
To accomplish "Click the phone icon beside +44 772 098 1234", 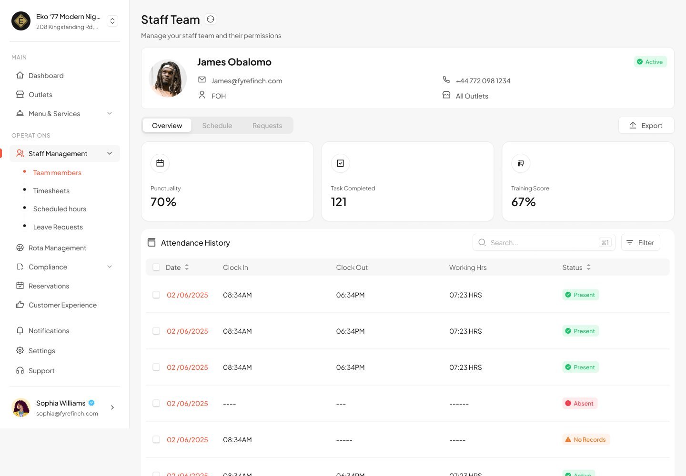I will 446,79.
